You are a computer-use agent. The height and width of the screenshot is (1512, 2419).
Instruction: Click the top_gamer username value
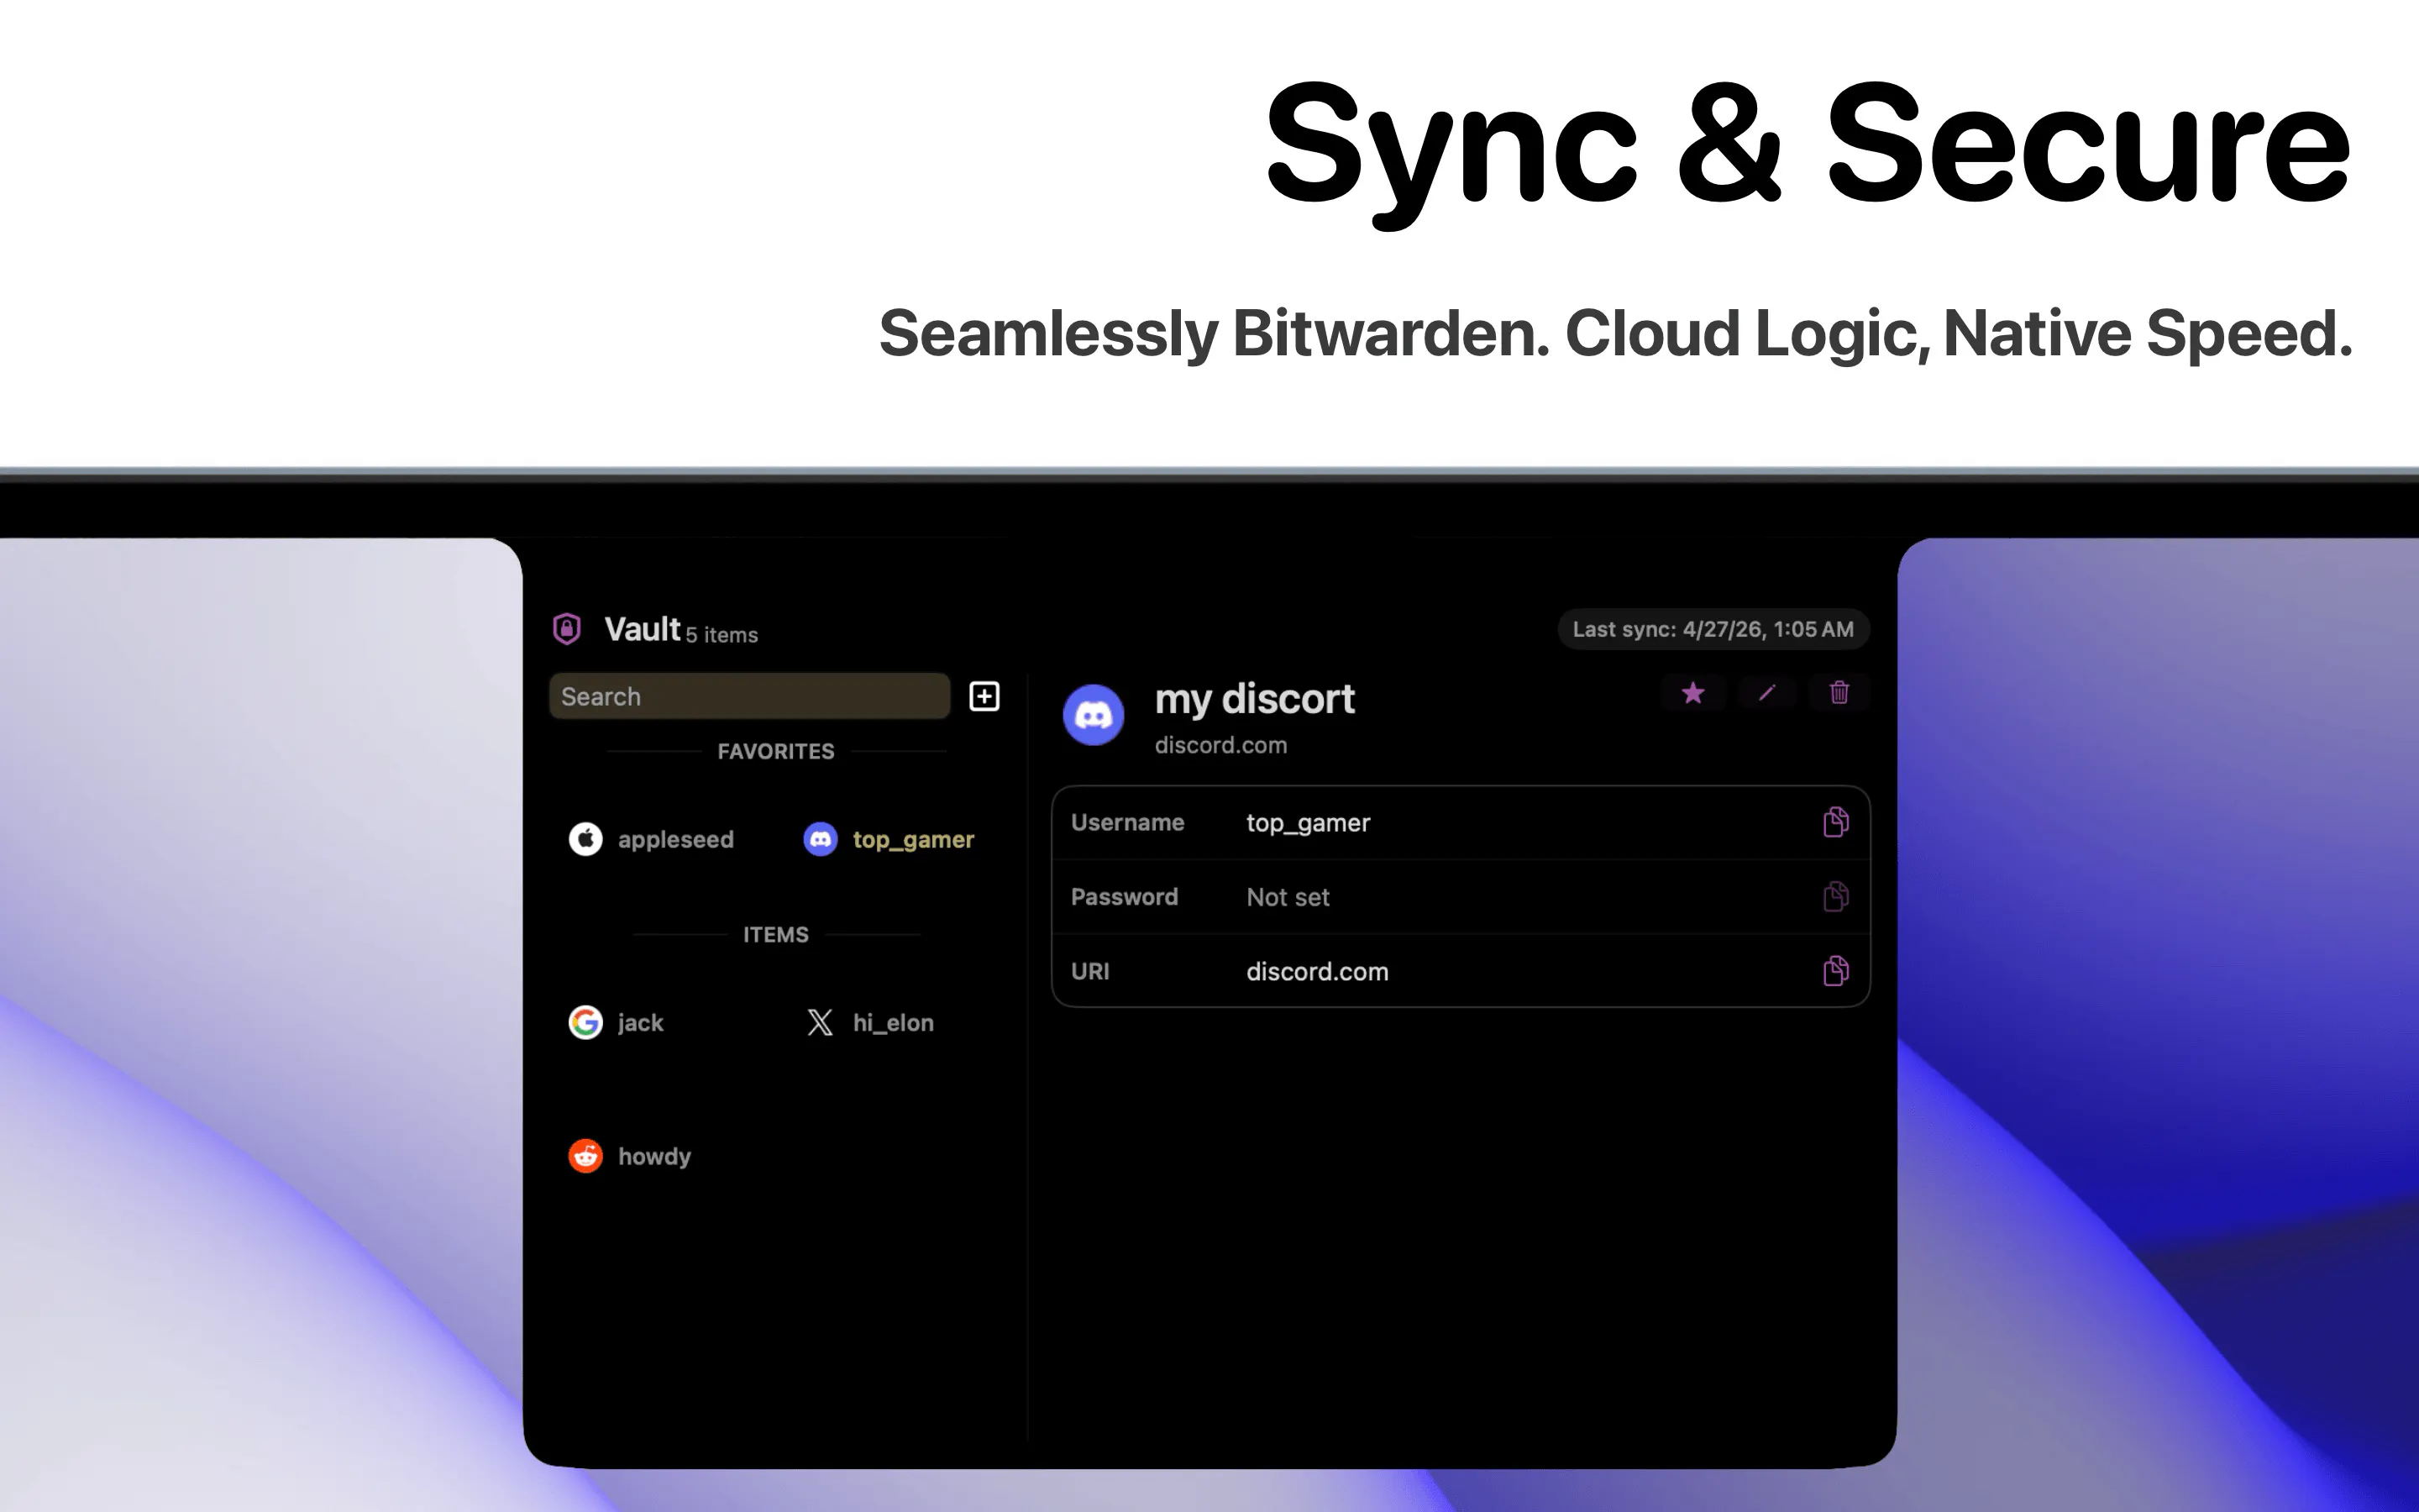[1308, 823]
